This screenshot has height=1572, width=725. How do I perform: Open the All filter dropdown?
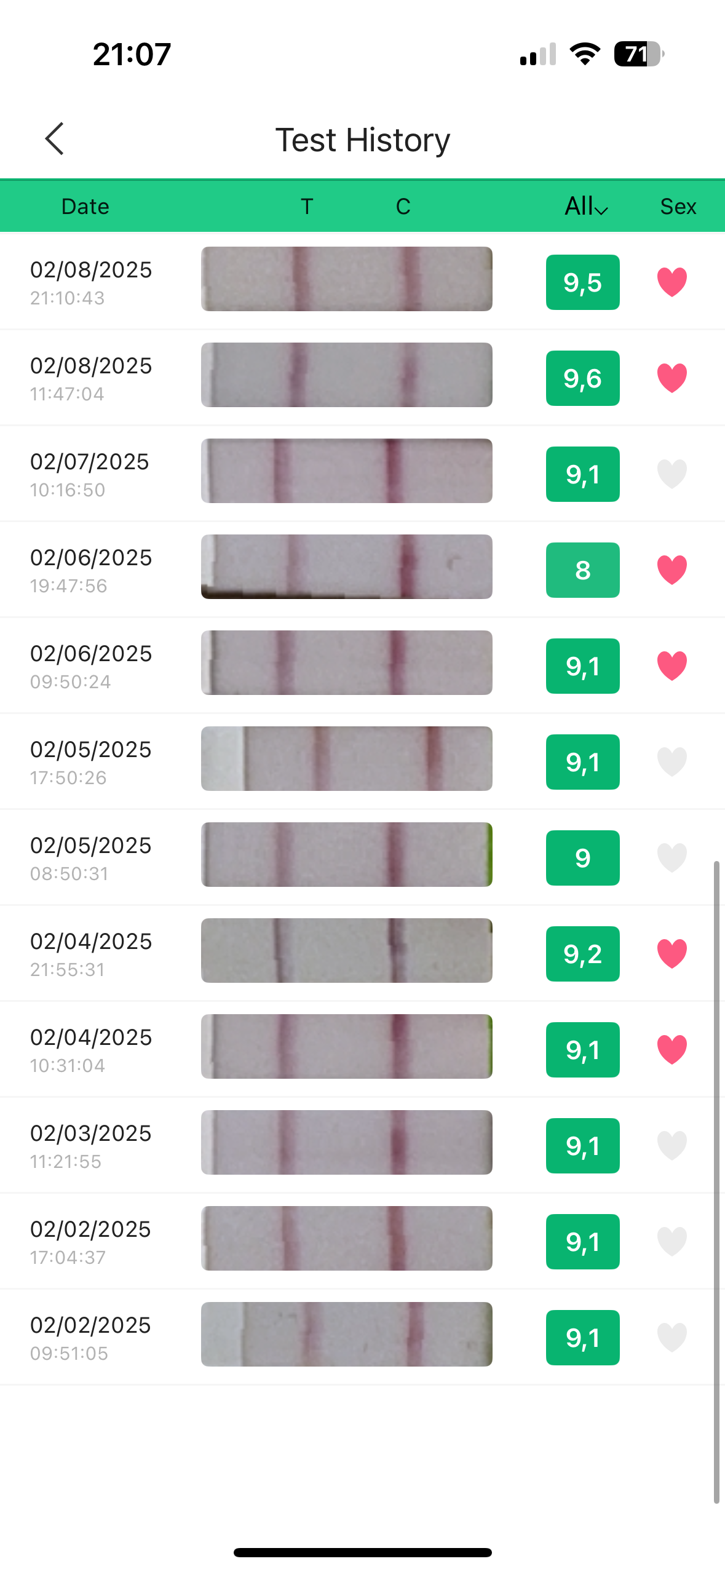click(586, 206)
